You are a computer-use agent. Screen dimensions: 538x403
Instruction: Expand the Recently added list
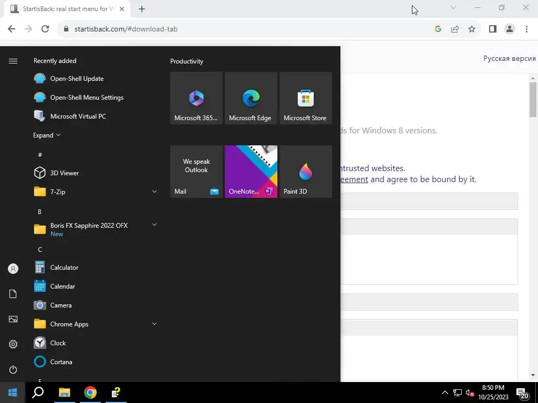click(47, 135)
